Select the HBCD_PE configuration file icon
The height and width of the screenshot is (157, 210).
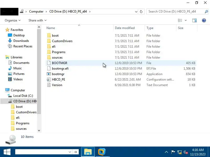[49, 80]
